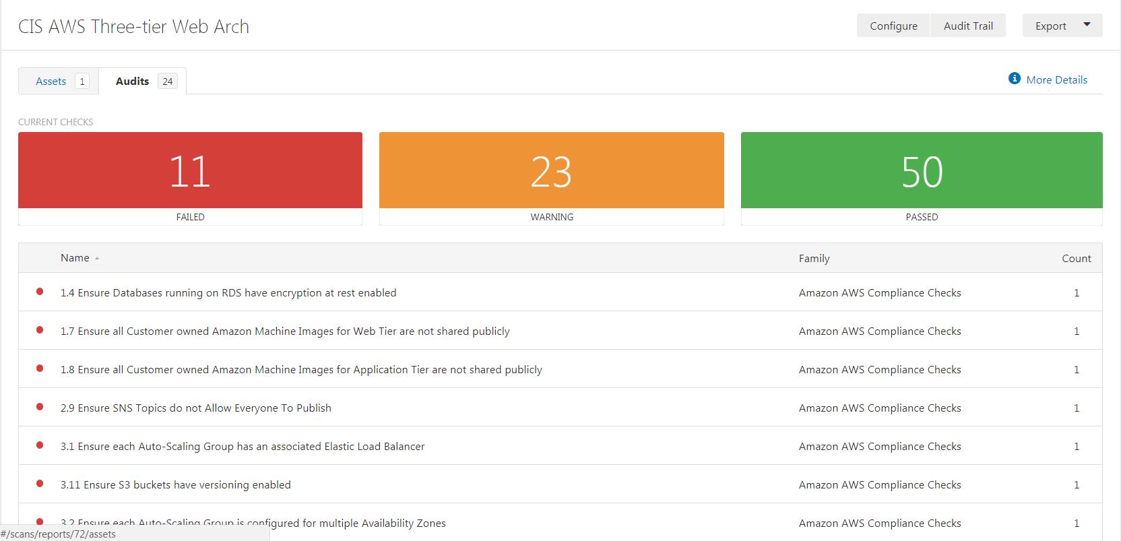Click the Count value on the 3.11 row

[x=1077, y=484]
